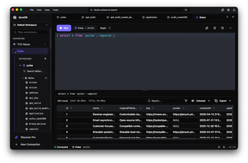
Task: Open the query history clock icon
Action: 223,28
